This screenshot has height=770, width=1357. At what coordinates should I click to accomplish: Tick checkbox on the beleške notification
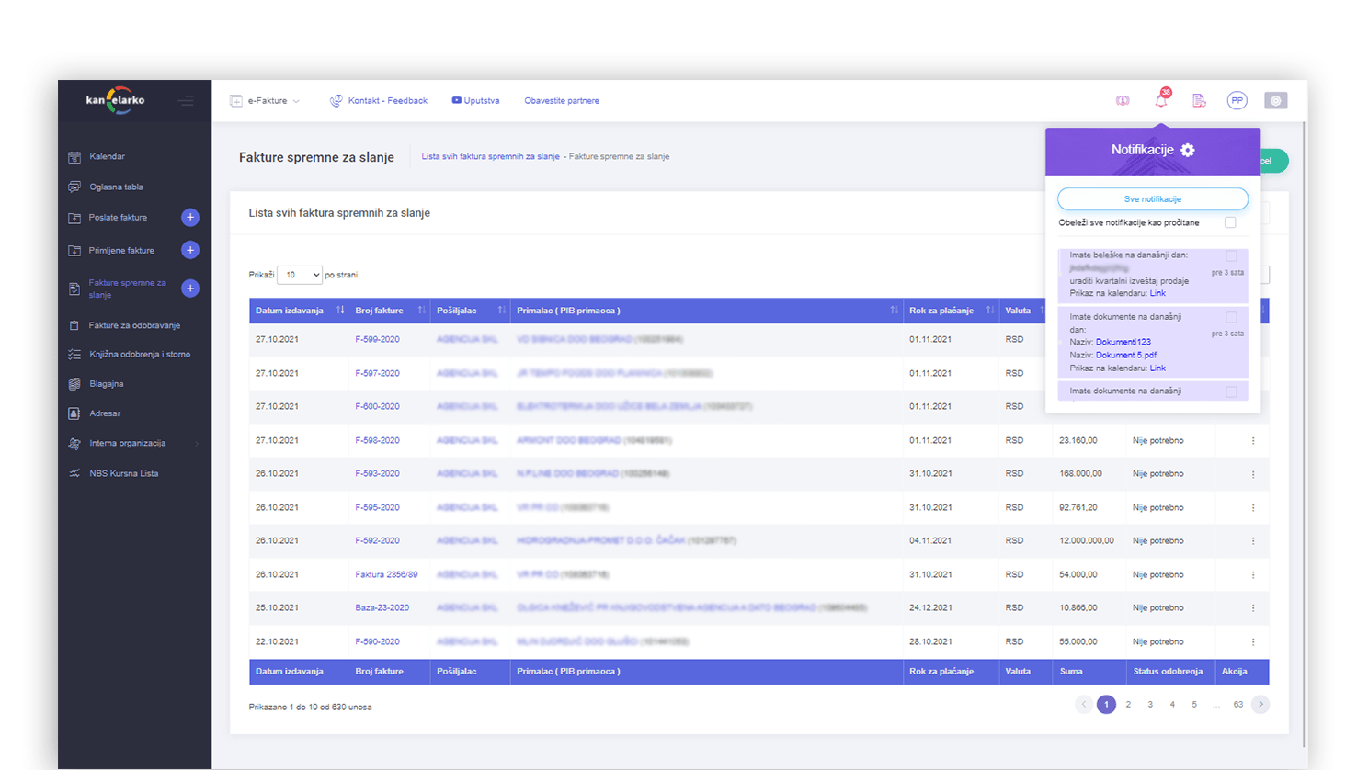[x=1231, y=256]
